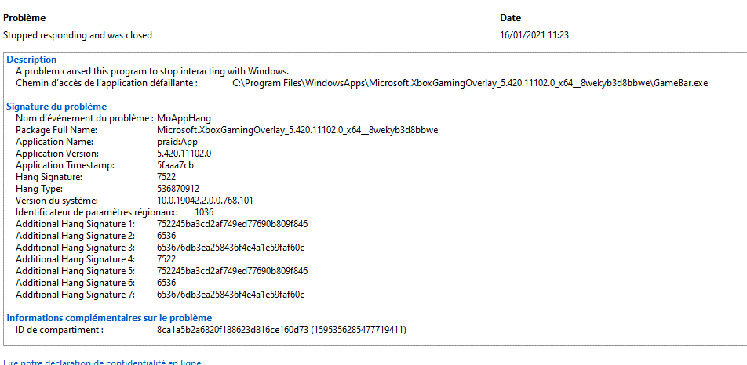
Task: Select the Problème column header
Action: coord(24,18)
